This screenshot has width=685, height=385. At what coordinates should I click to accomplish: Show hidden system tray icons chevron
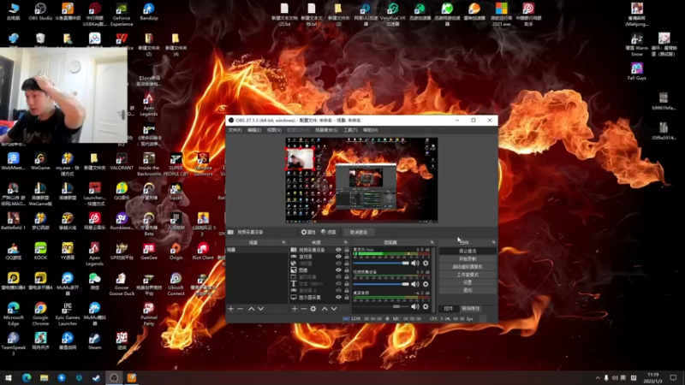click(596, 377)
